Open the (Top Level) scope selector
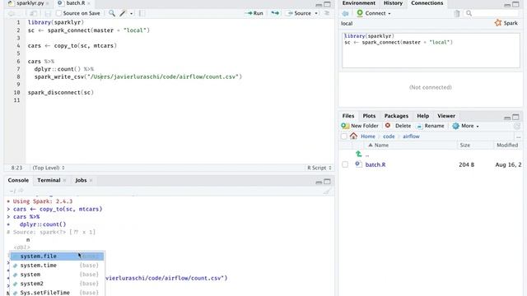527x296 pixels. click(49, 168)
